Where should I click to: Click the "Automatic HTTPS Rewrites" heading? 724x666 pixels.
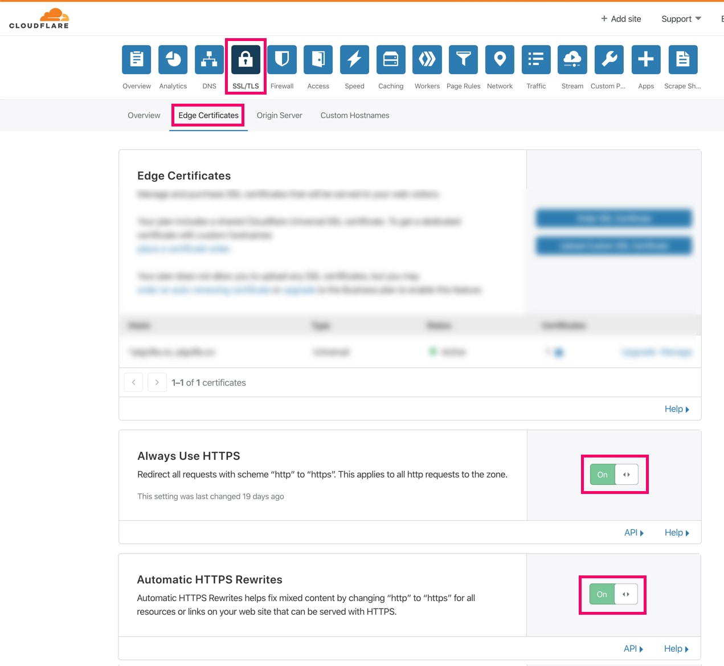(210, 579)
